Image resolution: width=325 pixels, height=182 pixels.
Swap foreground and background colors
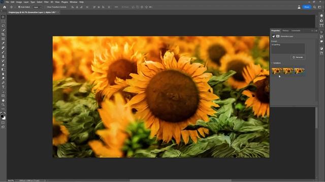[x=5, y=113]
